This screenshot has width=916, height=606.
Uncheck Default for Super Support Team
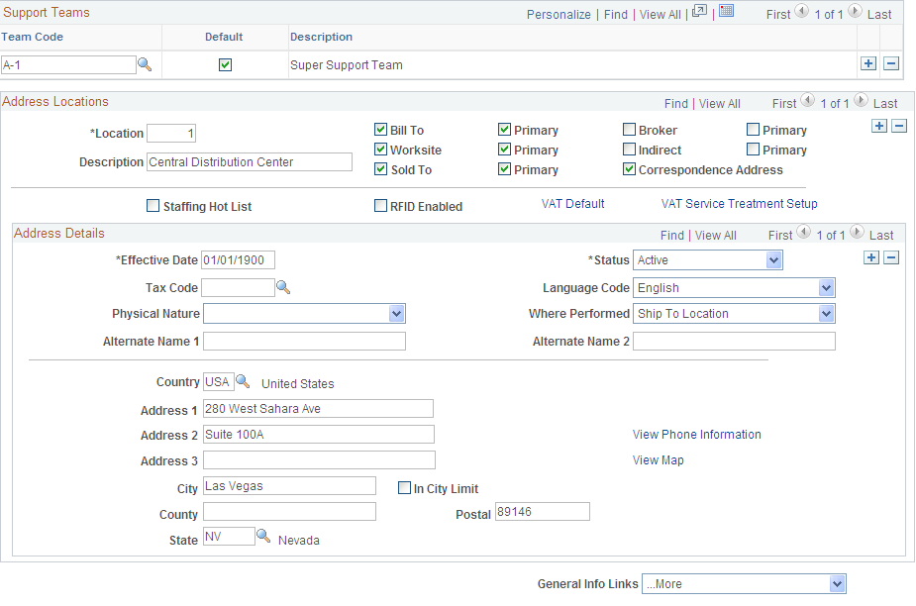225,65
